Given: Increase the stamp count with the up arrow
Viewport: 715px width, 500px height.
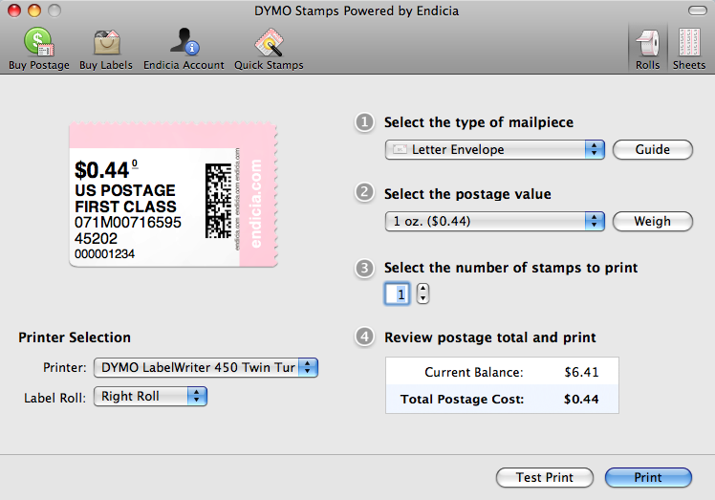Looking at the screenshot, I should (x=423, y=289).
